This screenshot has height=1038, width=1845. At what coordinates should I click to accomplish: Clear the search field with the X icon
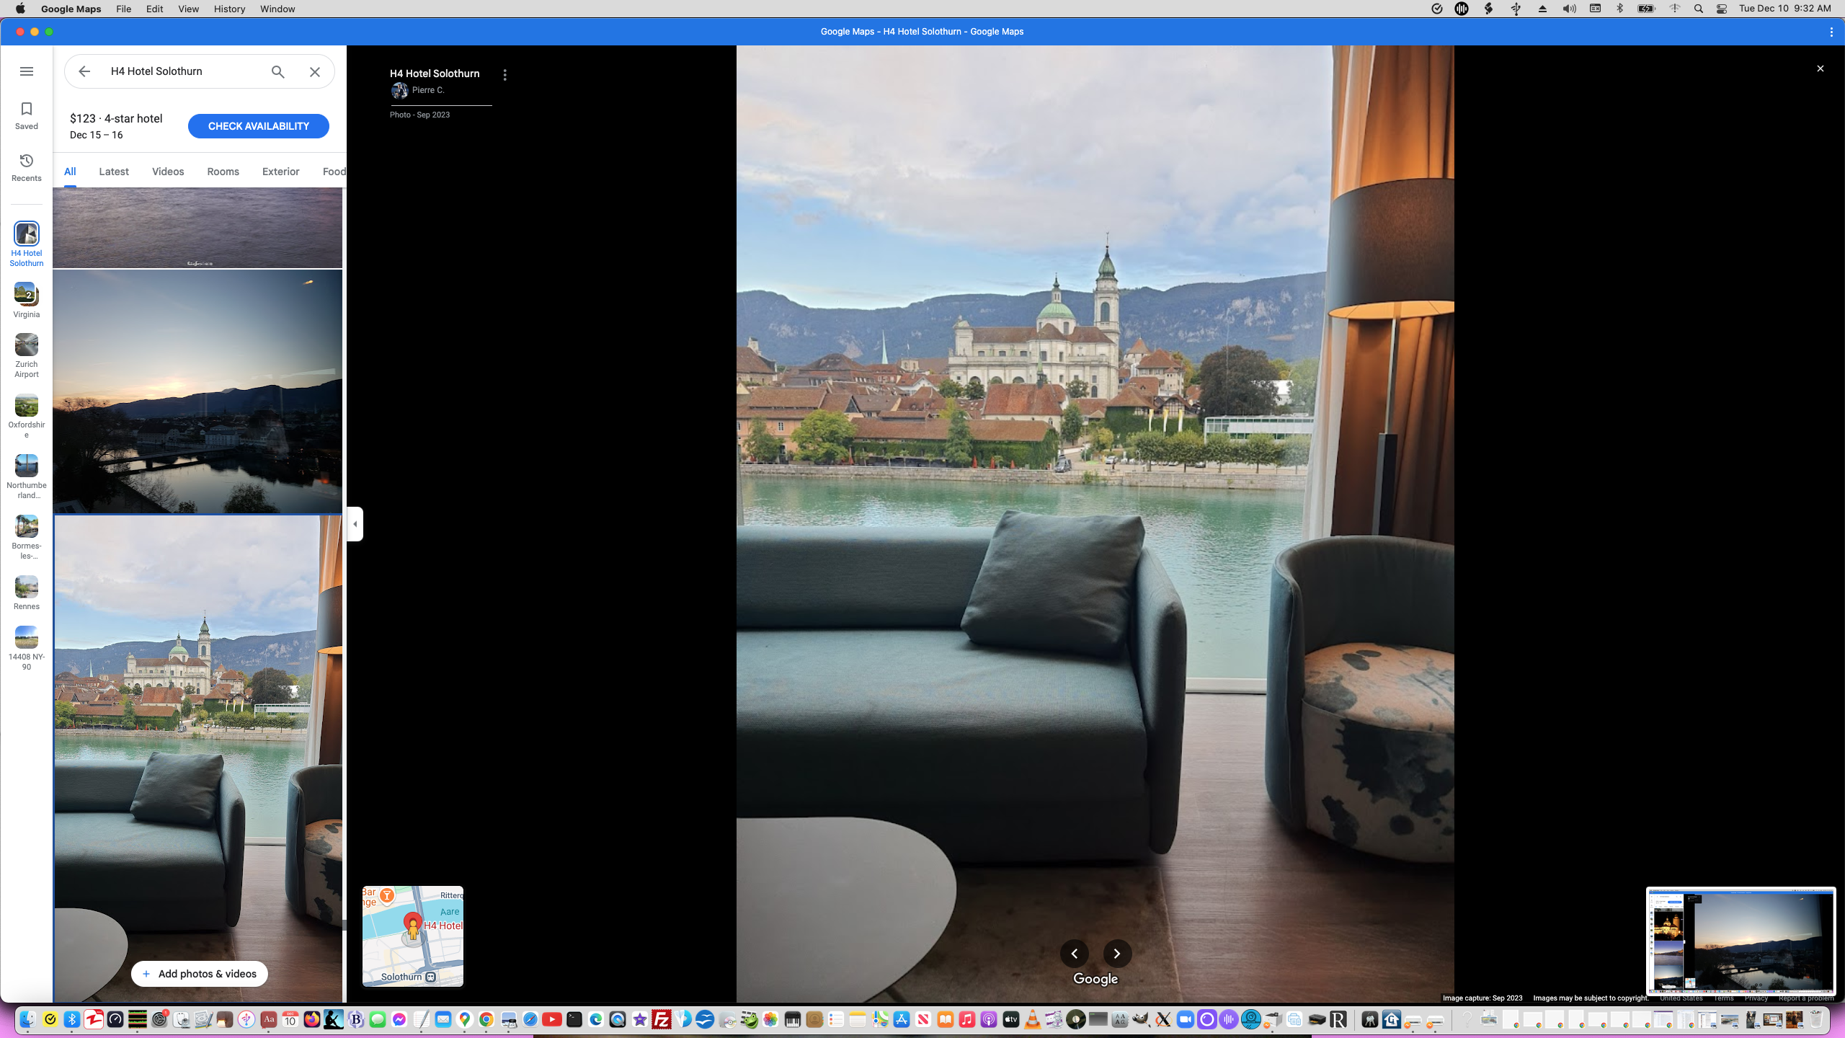click(314, 71)
